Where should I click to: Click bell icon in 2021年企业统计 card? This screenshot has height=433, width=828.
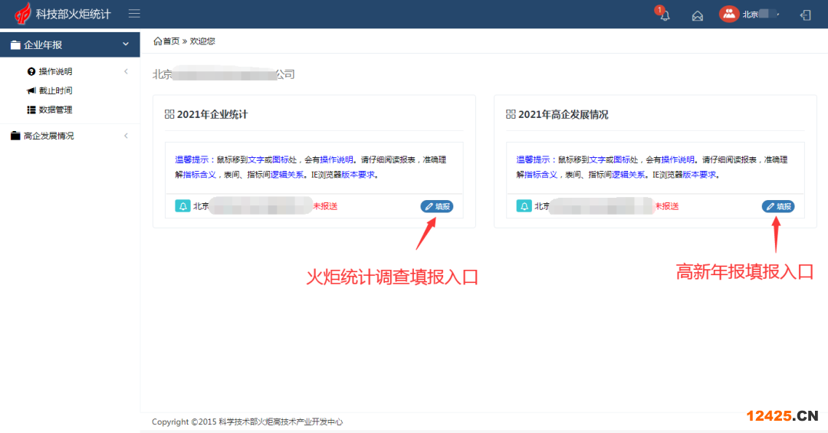(182, 206)
